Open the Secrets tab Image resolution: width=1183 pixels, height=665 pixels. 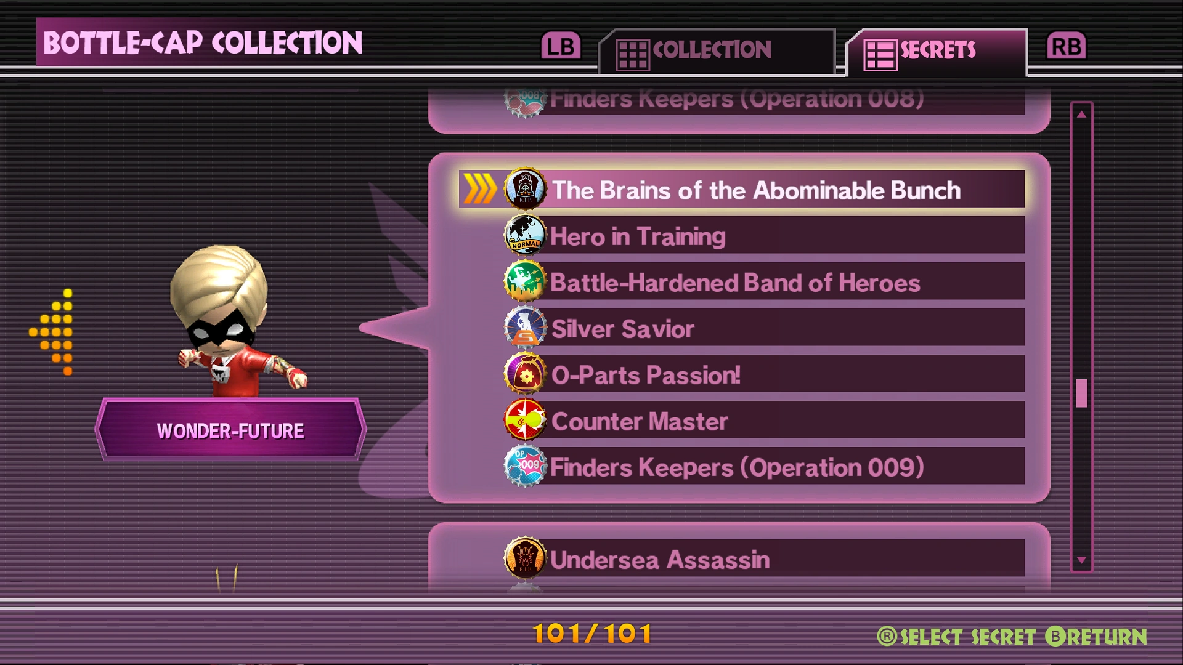click(937, 52)
